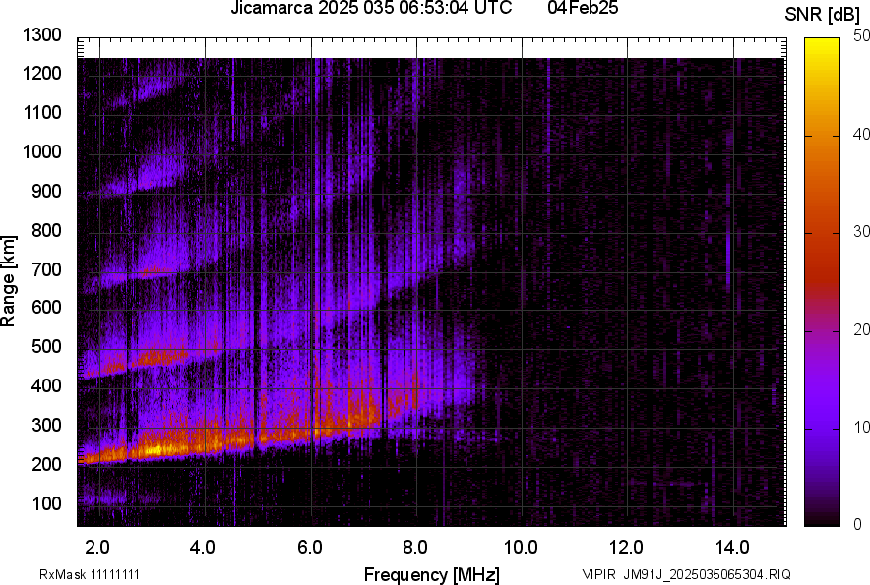Click the colorbar tick label '20'
The width and height of the screenshot is (870, 585).
861,329
